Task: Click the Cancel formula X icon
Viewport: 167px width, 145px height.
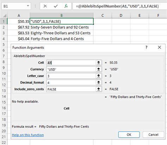Action: coord(45,6)
